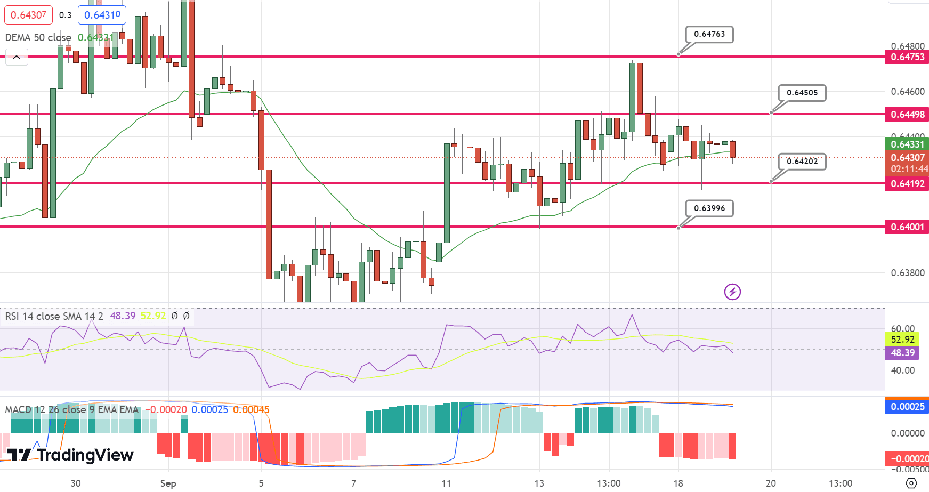Select the 0.64763 price callout label
Screen dimensions: 929x492
pyautogui.click(x=709, y=34)
